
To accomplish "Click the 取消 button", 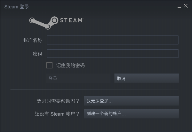I will [147, 78].
